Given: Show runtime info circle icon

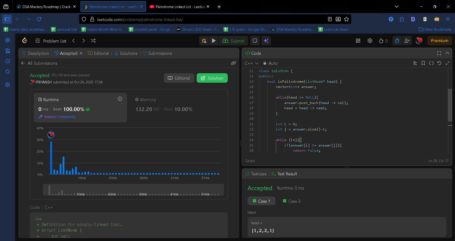Looking at the screenshot, I should click(x=120, y=99).
